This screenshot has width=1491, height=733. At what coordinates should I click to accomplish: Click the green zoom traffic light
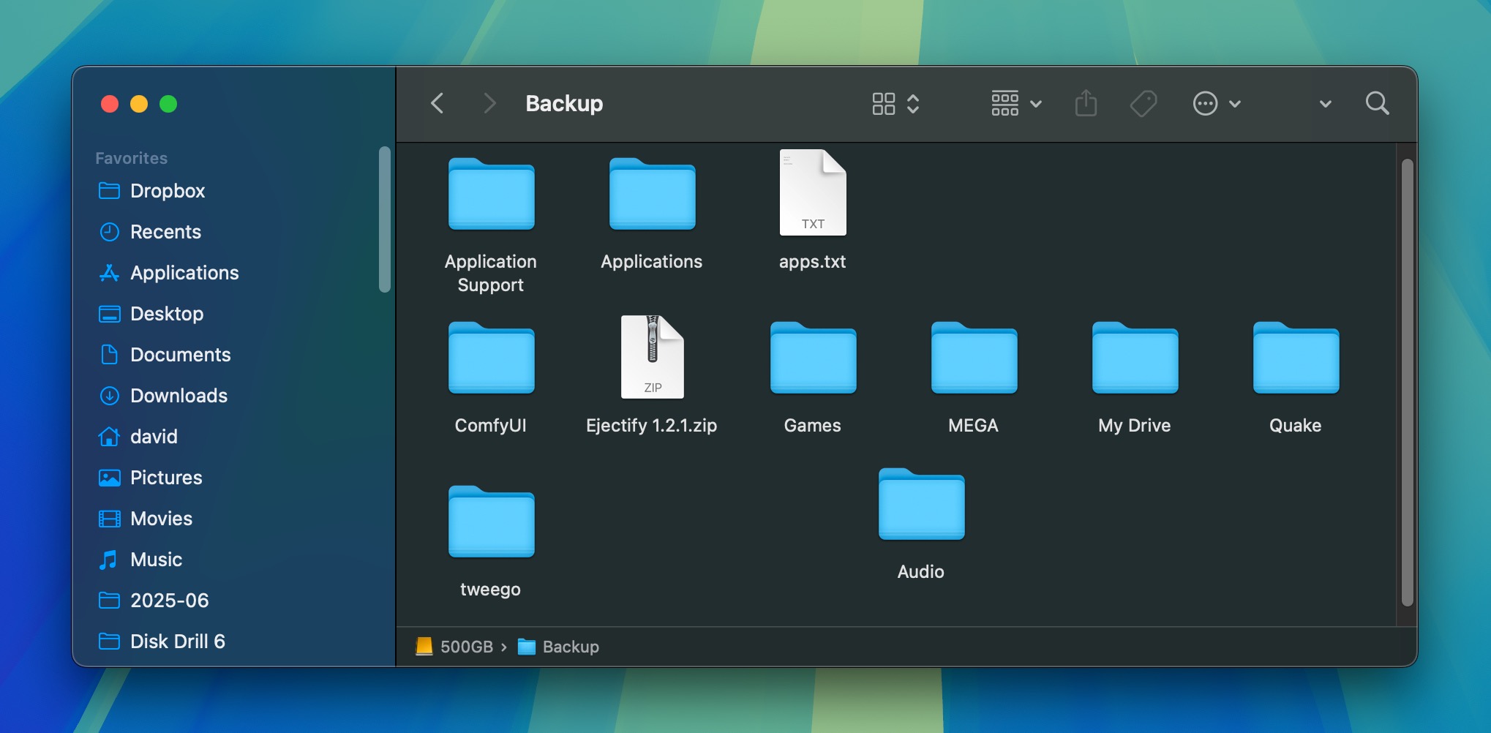(x=168, y=104)
